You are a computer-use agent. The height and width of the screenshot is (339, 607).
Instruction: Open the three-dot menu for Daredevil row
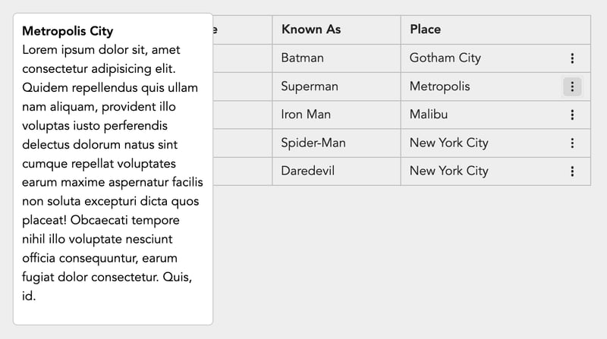tap(572, 171)
